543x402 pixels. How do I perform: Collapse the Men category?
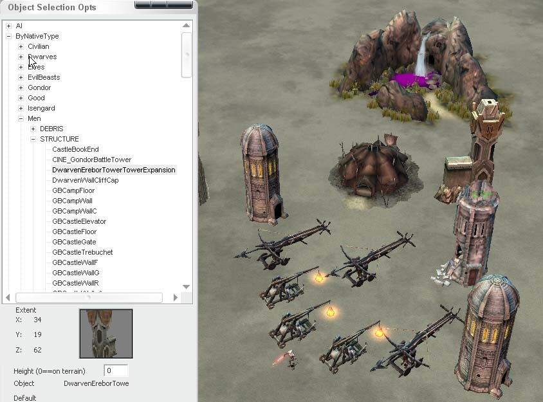pos(21,119)
